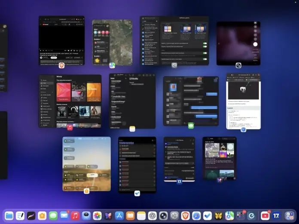Open the badged app folder in the dock

coord(241,216)
